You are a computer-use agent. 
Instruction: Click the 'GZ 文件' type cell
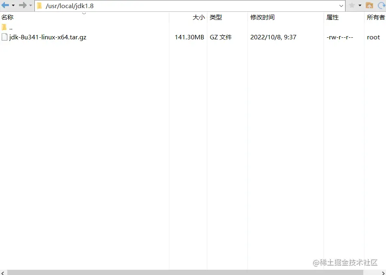[x=221, y=37]
